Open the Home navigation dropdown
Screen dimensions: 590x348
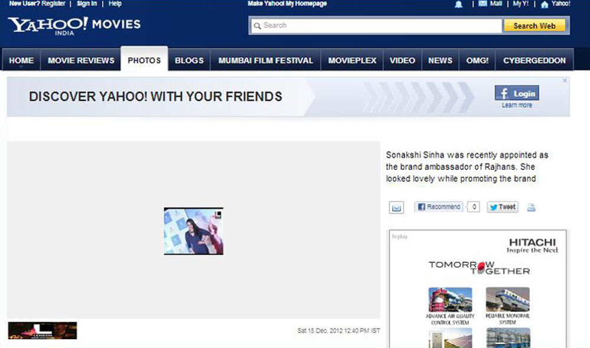[x=21, y=61]
